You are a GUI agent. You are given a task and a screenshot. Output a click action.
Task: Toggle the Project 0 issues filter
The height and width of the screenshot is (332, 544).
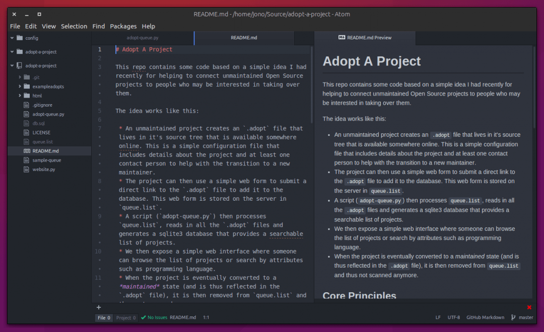click(125, 317)
